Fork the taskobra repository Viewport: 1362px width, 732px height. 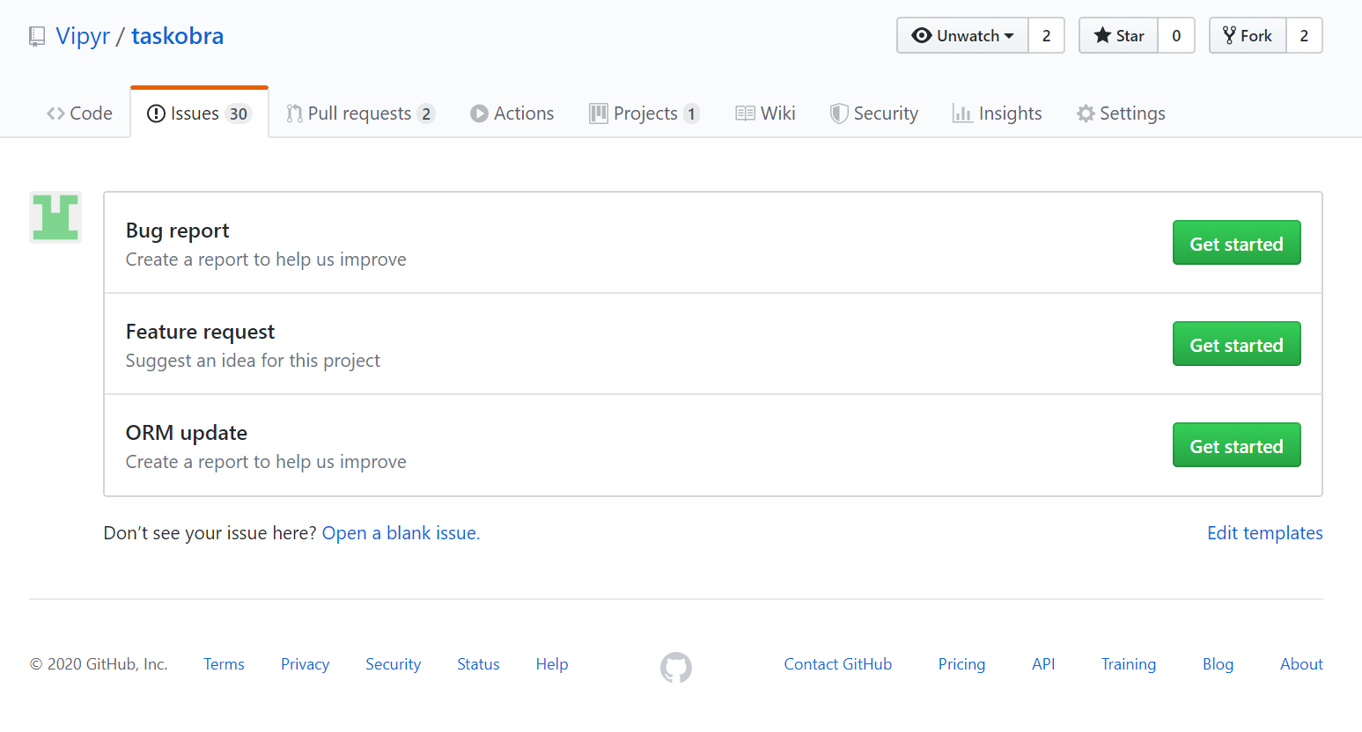click(1248, 35)
